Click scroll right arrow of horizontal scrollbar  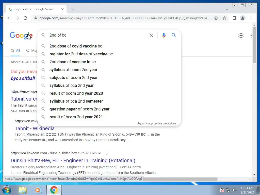250,179
